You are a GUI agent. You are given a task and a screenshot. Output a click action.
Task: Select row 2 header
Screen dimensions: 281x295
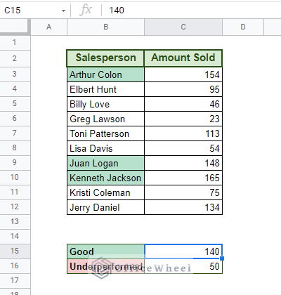[15, 58]
